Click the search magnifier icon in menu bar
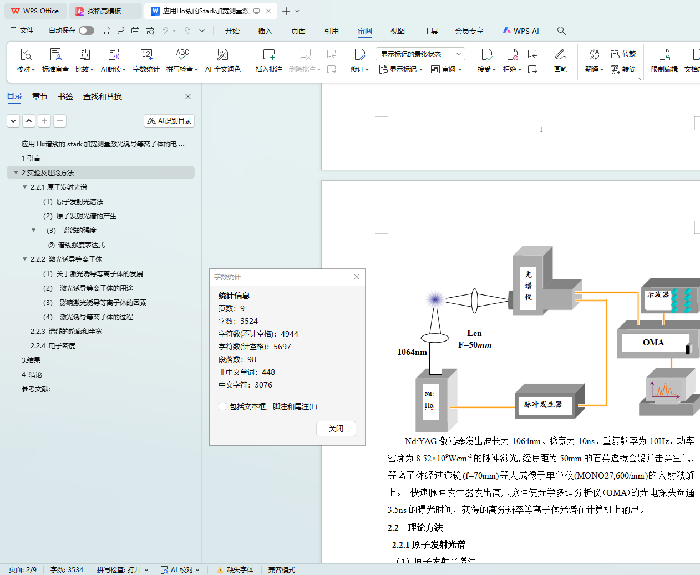 [x=561, y=31]
